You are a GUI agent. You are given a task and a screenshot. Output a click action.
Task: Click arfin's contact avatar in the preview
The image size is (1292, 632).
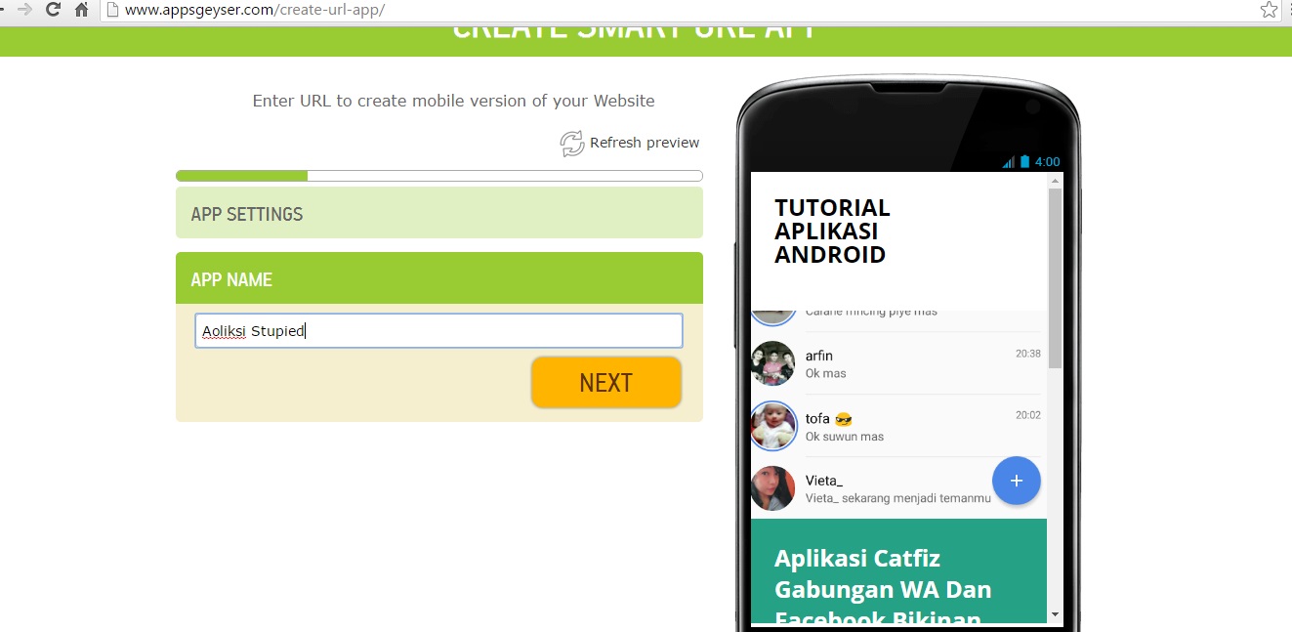click(x=772, y=363)
